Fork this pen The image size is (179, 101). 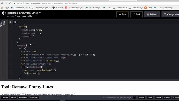click(136, 14)
